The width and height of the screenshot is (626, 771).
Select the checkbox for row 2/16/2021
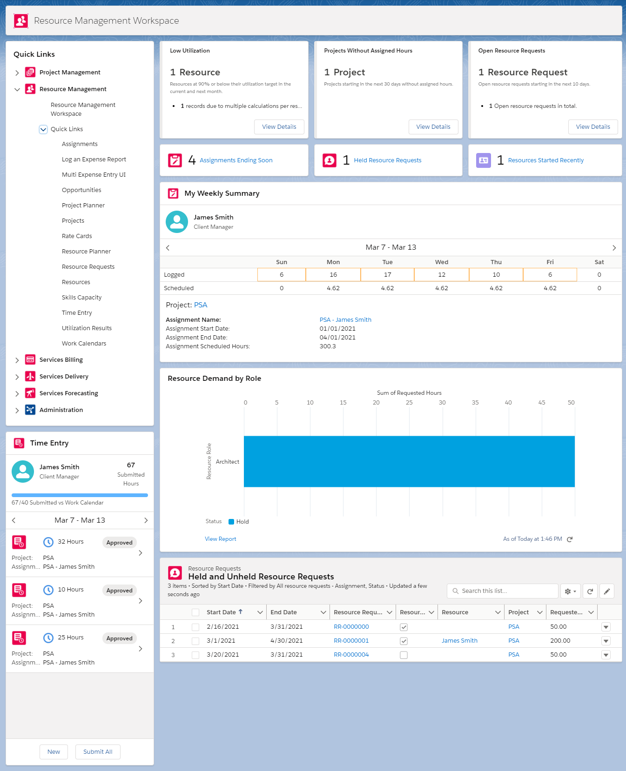point(195,627)
